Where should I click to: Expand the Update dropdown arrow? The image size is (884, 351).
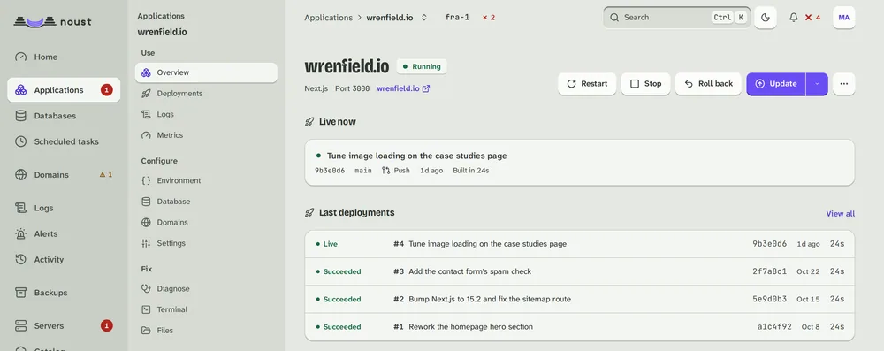click(817, 84)
